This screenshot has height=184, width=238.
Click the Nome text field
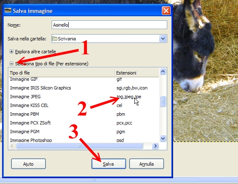click(x=109, y=25)
